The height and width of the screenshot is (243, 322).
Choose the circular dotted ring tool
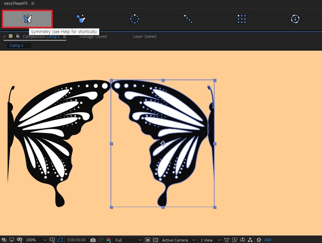(135, 19)
